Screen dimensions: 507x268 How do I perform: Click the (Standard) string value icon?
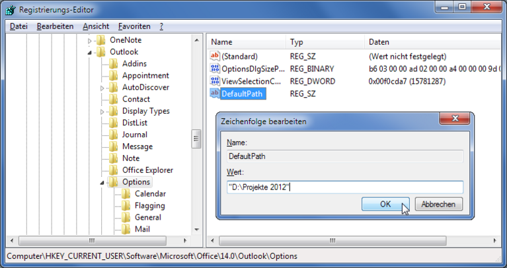[214, 56]
